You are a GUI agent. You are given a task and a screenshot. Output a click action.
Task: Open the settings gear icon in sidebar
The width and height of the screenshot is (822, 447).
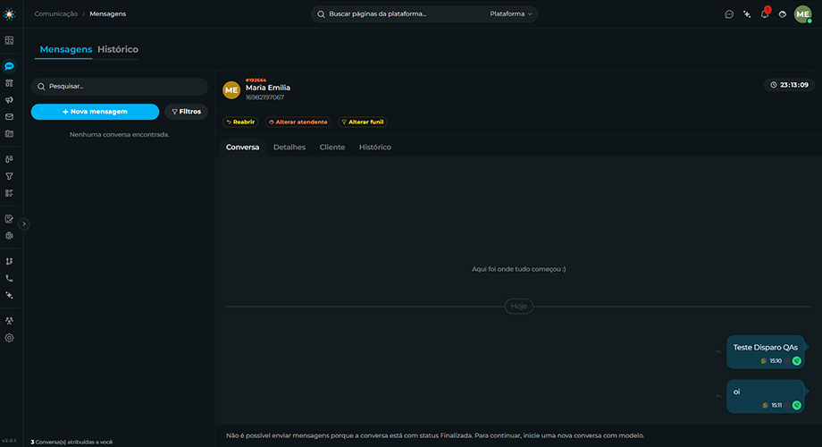pos(10,338)
